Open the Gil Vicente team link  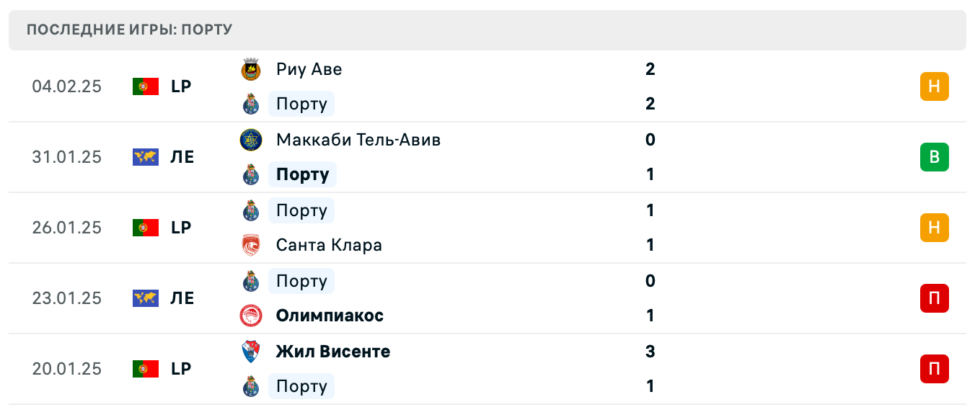point(332,352)
